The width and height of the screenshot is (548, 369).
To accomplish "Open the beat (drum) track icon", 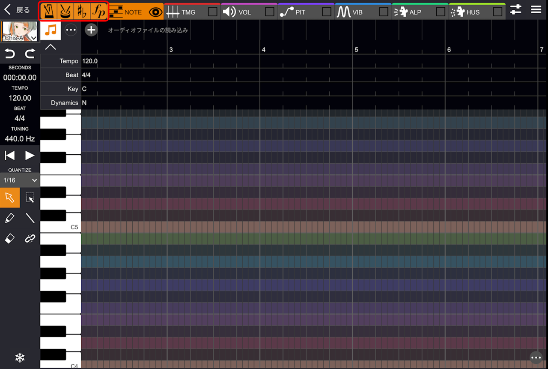I will 65,12.
